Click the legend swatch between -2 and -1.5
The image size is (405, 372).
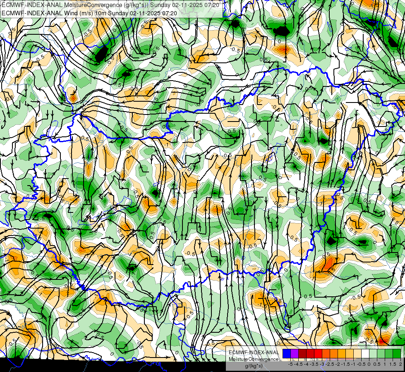[x=342, y=354]
